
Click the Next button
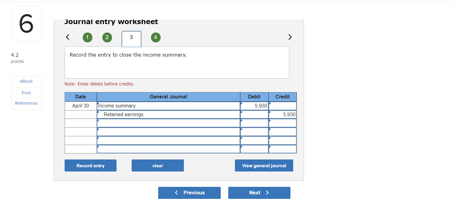pyautogui.click(x=259, y=193)
